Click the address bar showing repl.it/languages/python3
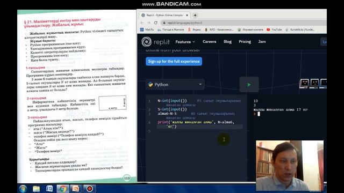The width and height of the screenshot is (344, 193). pyautogui.click(x=243, y=23)
